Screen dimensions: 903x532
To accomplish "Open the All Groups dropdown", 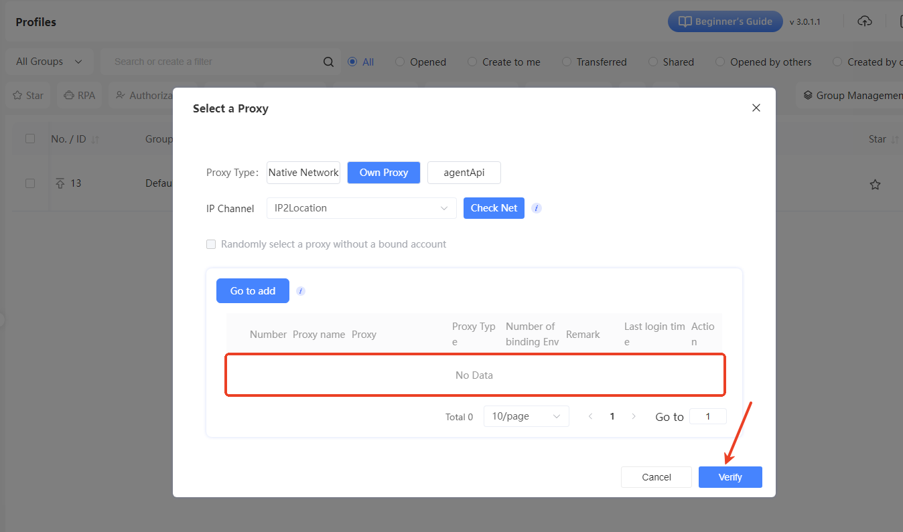I will (x=49, y=62).
